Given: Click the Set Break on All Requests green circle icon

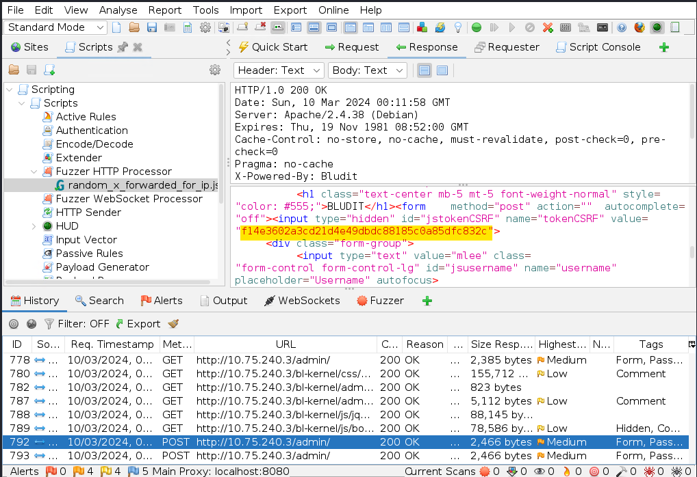Looking at the screenshot, I should coord(476,28).
